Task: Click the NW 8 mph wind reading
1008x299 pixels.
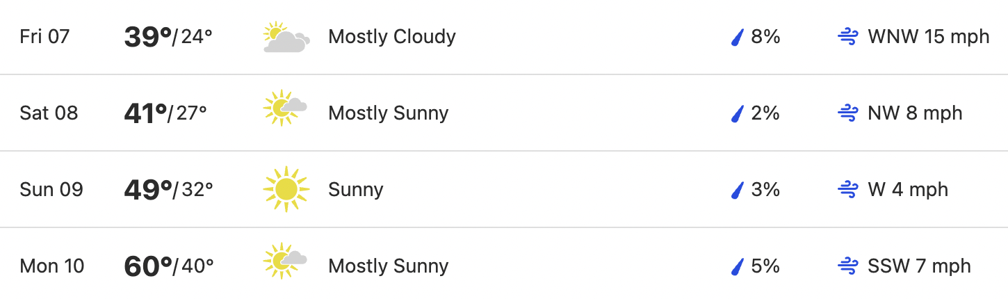Action: 915,113
